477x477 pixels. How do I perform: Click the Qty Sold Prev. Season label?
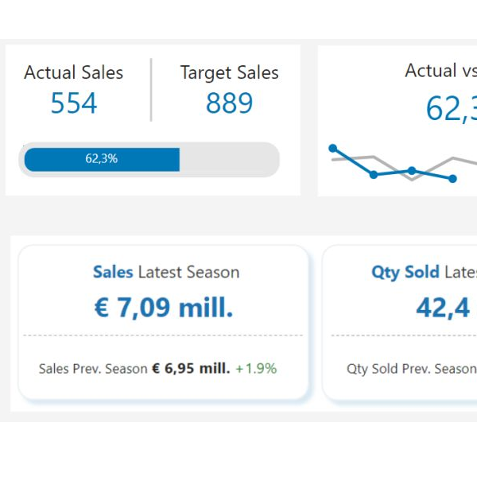point(412,369)
